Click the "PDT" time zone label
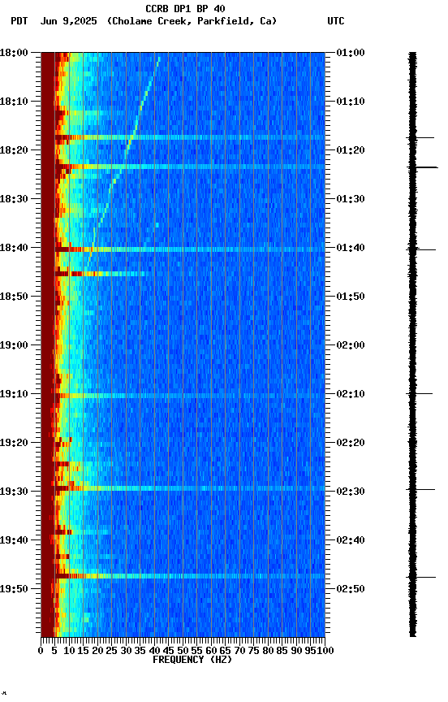The height and width of the screenshot is (702, 448). click(x=19, y=21)
